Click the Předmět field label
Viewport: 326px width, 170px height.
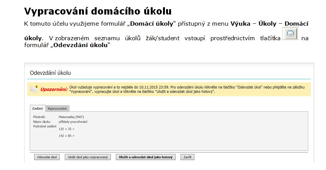[40, 117]
